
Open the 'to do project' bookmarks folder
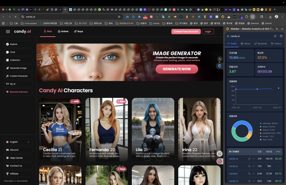(29, 23)
